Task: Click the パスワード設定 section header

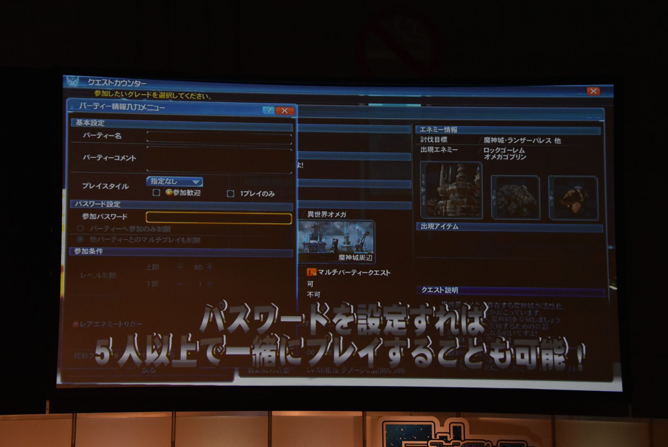Action: (x=181, y=204)
